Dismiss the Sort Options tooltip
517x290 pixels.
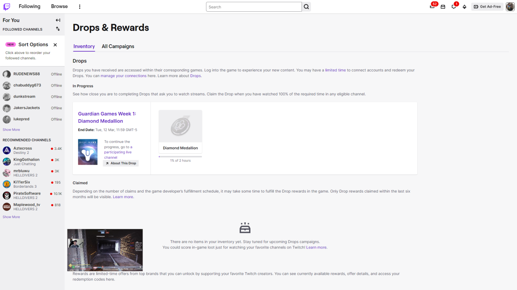55,45
